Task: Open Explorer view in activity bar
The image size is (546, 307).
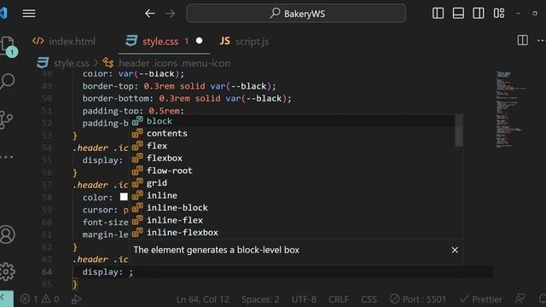Action: click(8, 46)
